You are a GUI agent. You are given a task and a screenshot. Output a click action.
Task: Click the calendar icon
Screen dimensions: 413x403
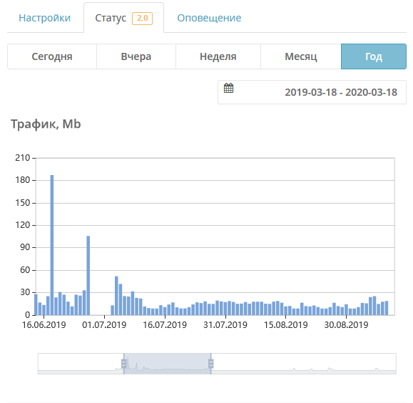coord(229,88)
